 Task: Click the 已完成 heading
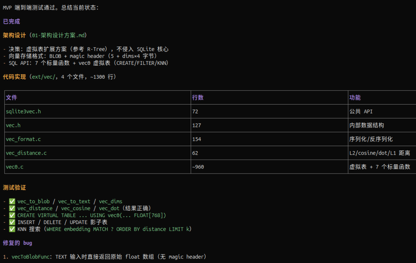[12, 22]
